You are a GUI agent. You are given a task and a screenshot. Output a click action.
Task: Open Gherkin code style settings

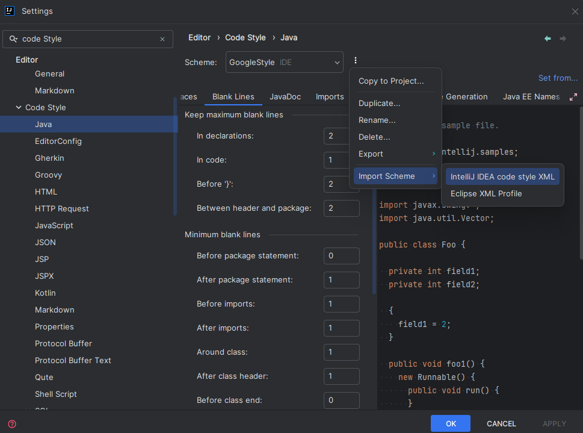coord(49,158)
